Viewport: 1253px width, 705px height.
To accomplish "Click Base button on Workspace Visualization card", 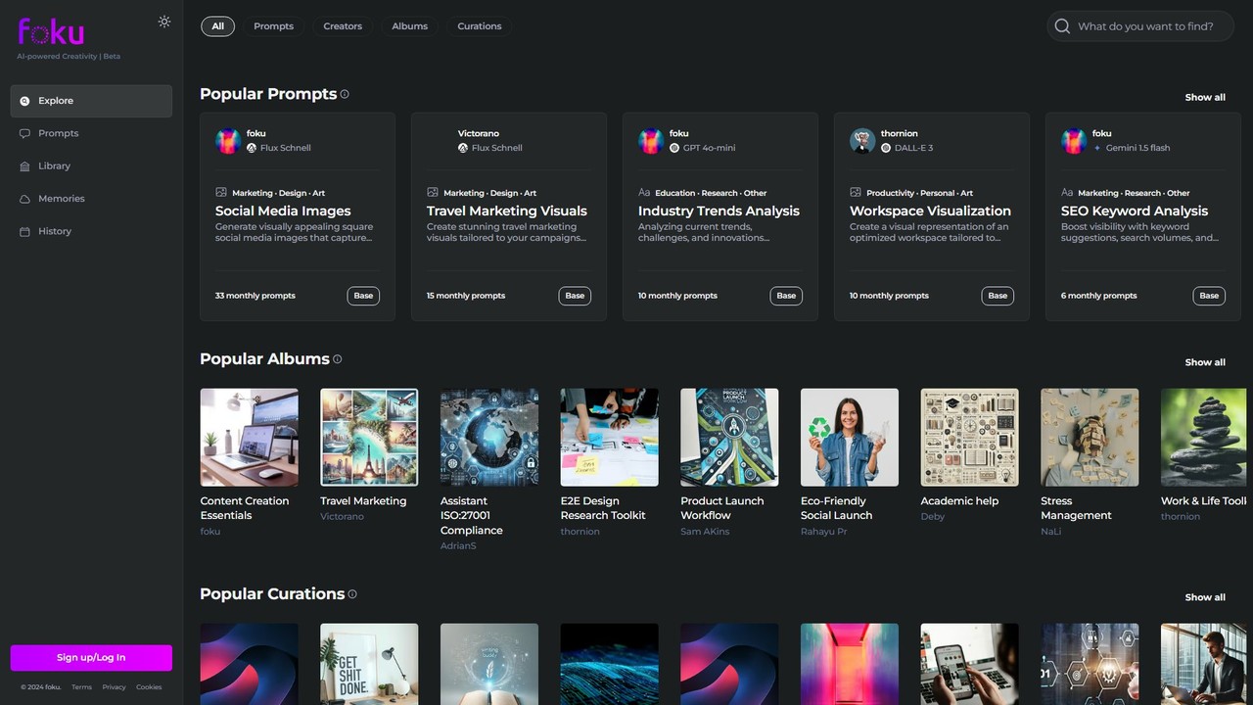I will [998, 296].
